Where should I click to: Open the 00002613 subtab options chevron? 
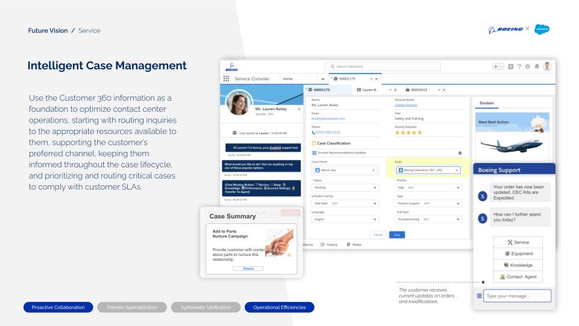(x=439, y=90)
